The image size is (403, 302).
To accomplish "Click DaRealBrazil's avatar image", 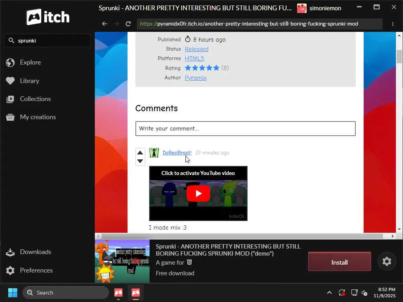I will point(154,153).
